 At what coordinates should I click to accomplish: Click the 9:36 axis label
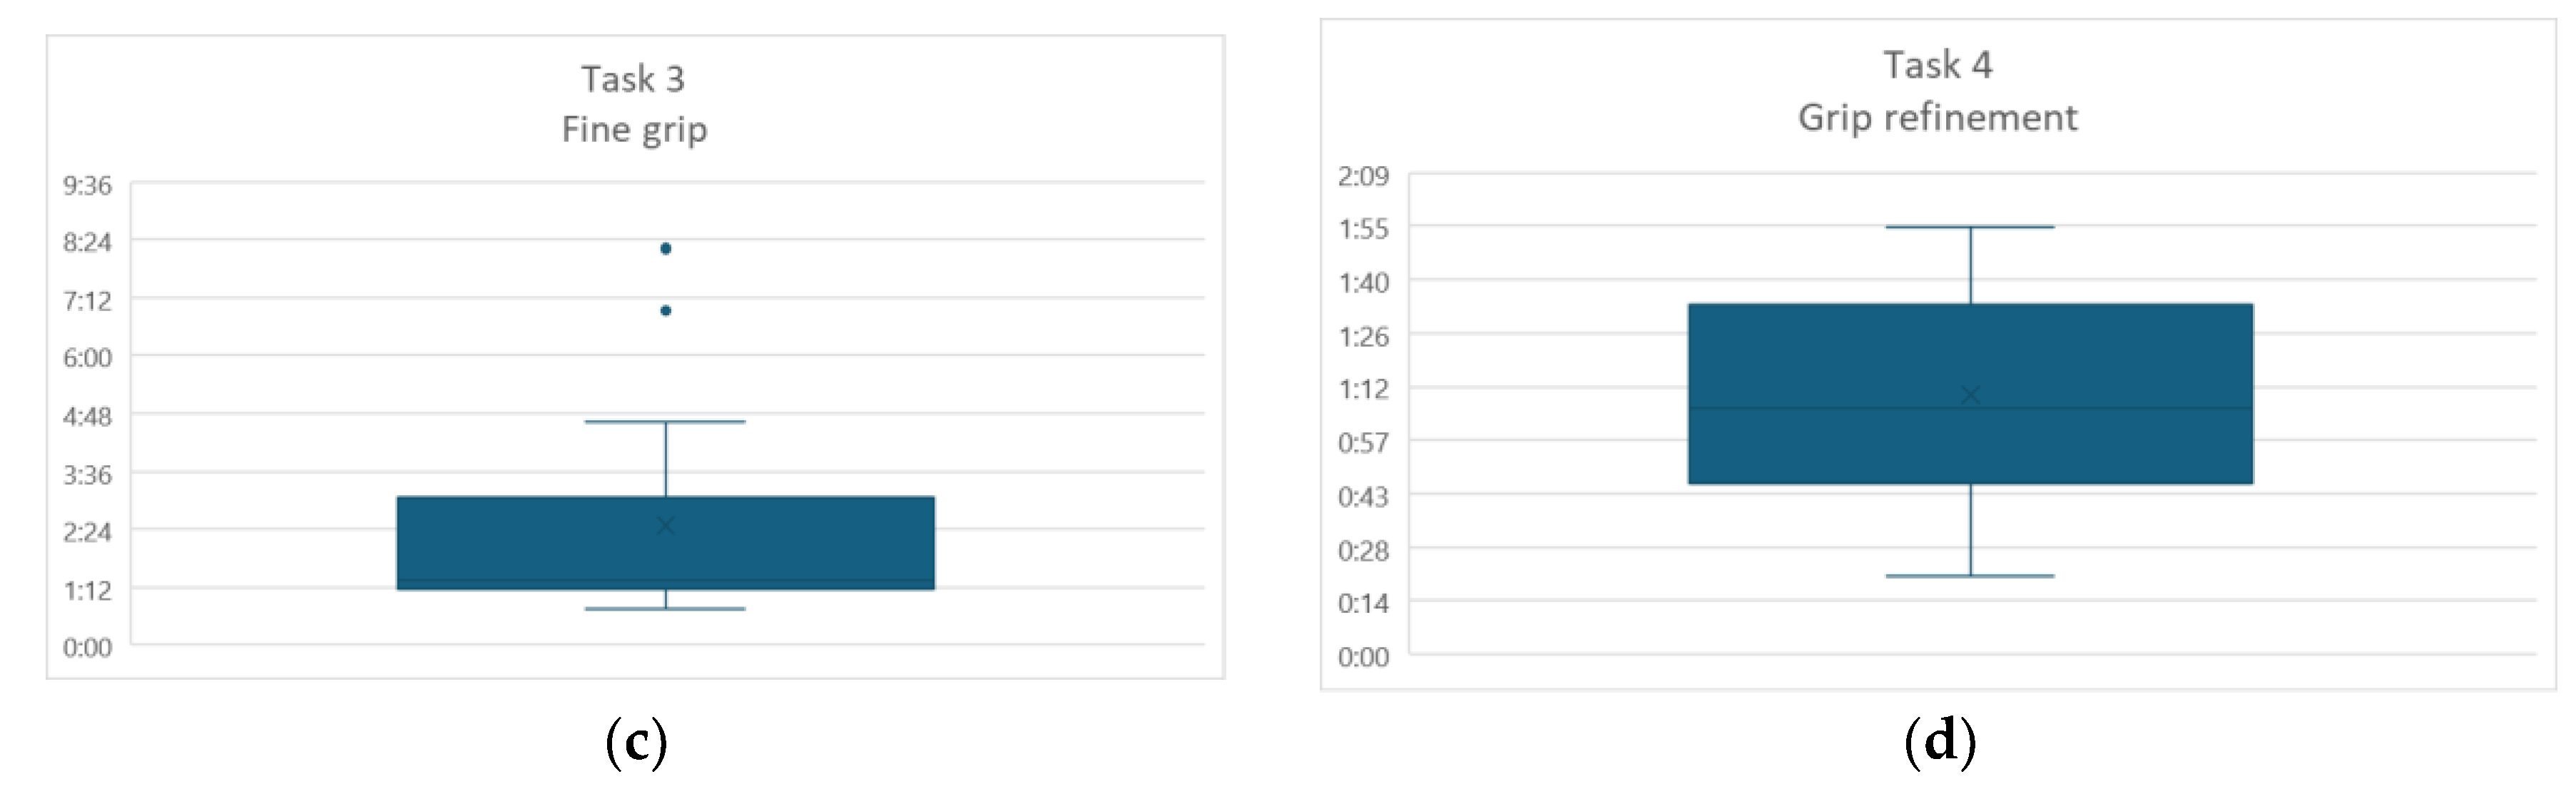(x=87, y=186)
